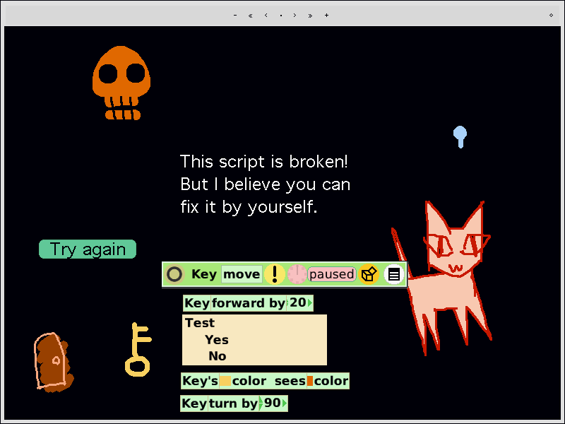
Task: Expand the arrow after the 20 value
Action: [310, 303]
